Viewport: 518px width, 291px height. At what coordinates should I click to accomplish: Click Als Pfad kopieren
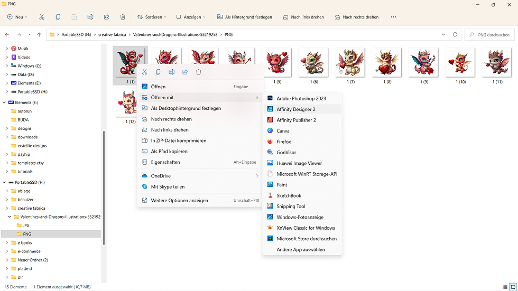tap(200, 152)
